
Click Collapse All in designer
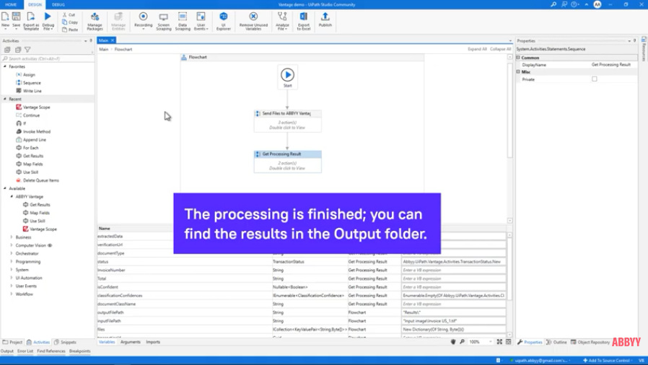501,49
